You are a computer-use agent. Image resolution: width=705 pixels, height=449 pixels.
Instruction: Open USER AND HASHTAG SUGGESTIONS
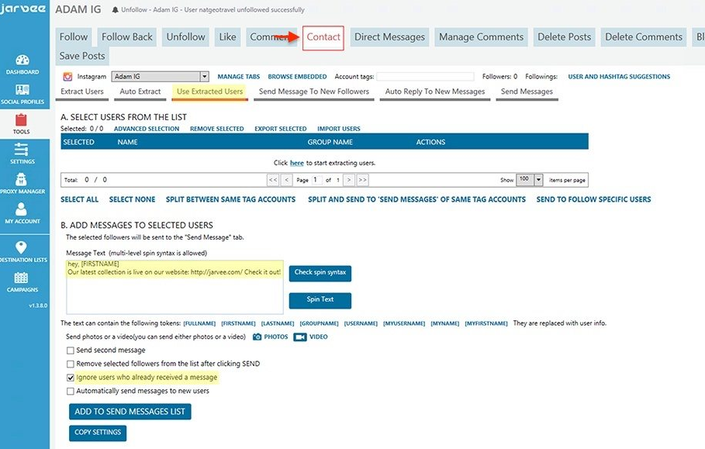619,77
